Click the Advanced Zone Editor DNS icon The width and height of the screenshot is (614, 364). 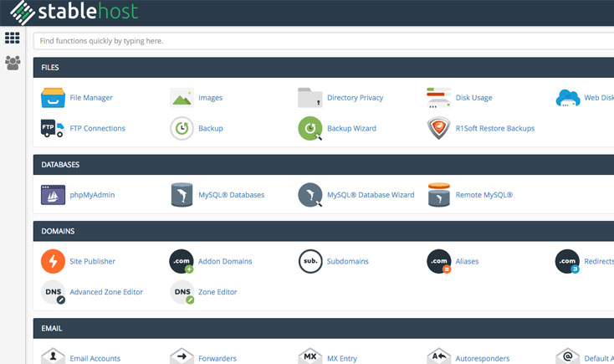tap(53, 292)
